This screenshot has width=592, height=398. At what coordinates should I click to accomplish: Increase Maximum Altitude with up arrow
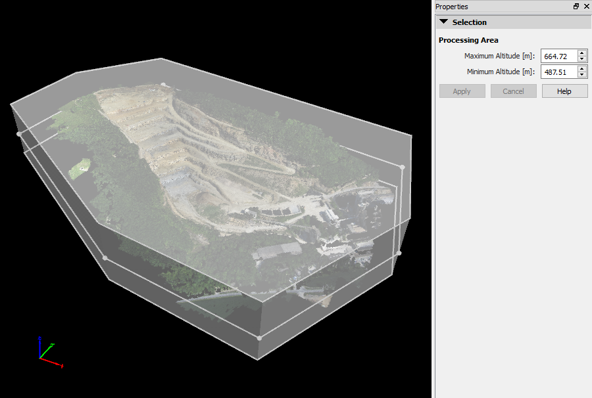point(582,53)
